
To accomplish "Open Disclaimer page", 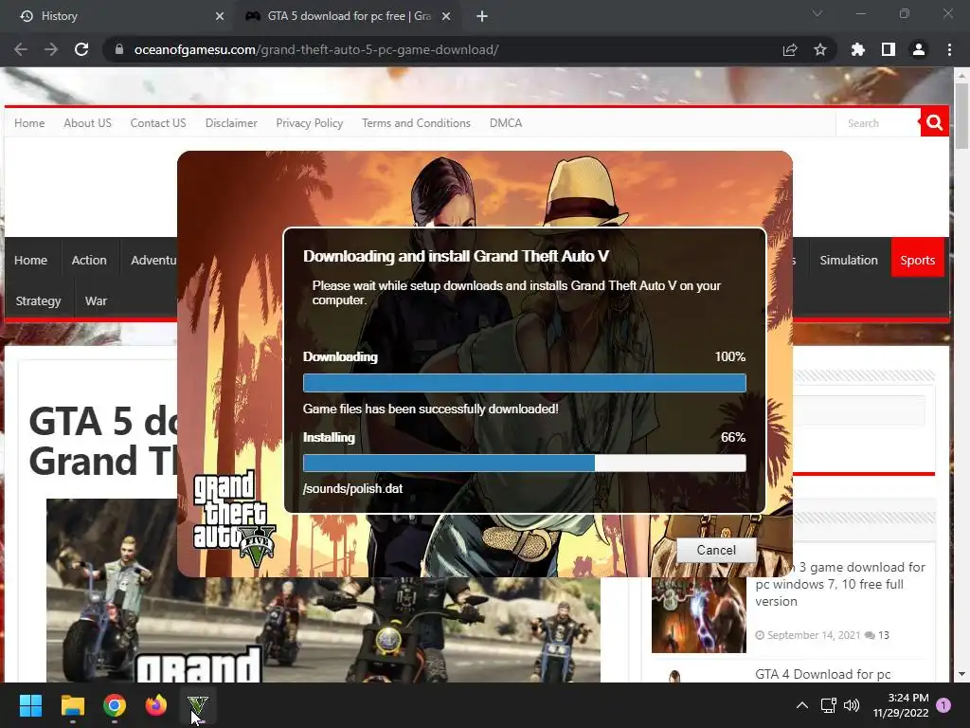I will pos(231,123).
